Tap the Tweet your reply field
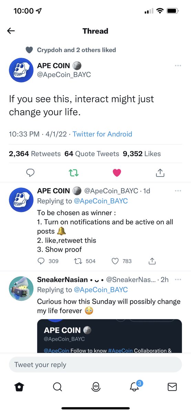This screenshot has width=191, height=413. click(95, 364)
